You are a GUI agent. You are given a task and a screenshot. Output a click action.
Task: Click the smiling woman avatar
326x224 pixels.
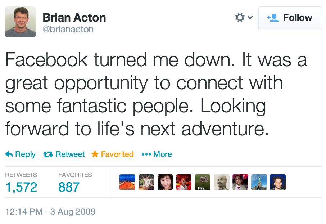(165, 182)
